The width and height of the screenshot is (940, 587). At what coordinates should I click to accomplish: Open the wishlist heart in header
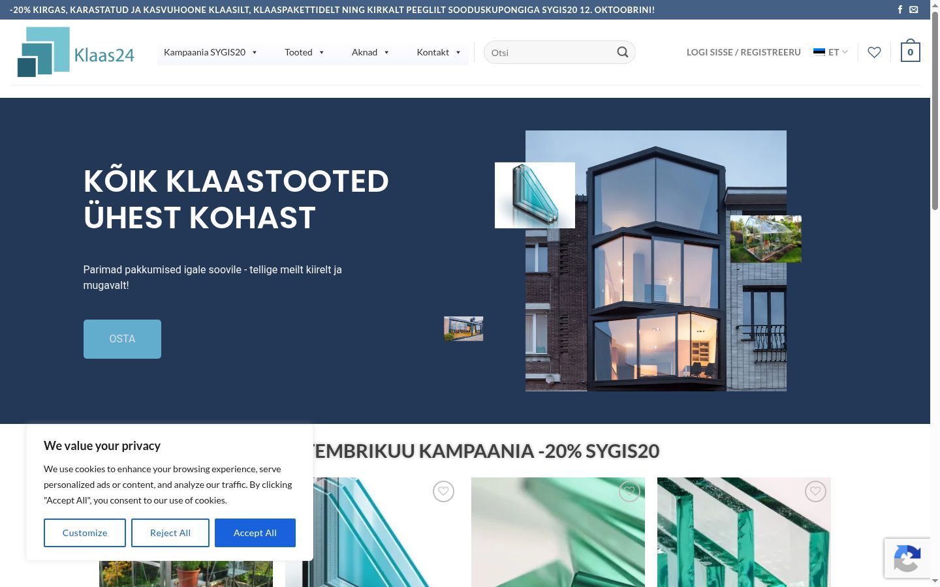click(x=874, y=52)
